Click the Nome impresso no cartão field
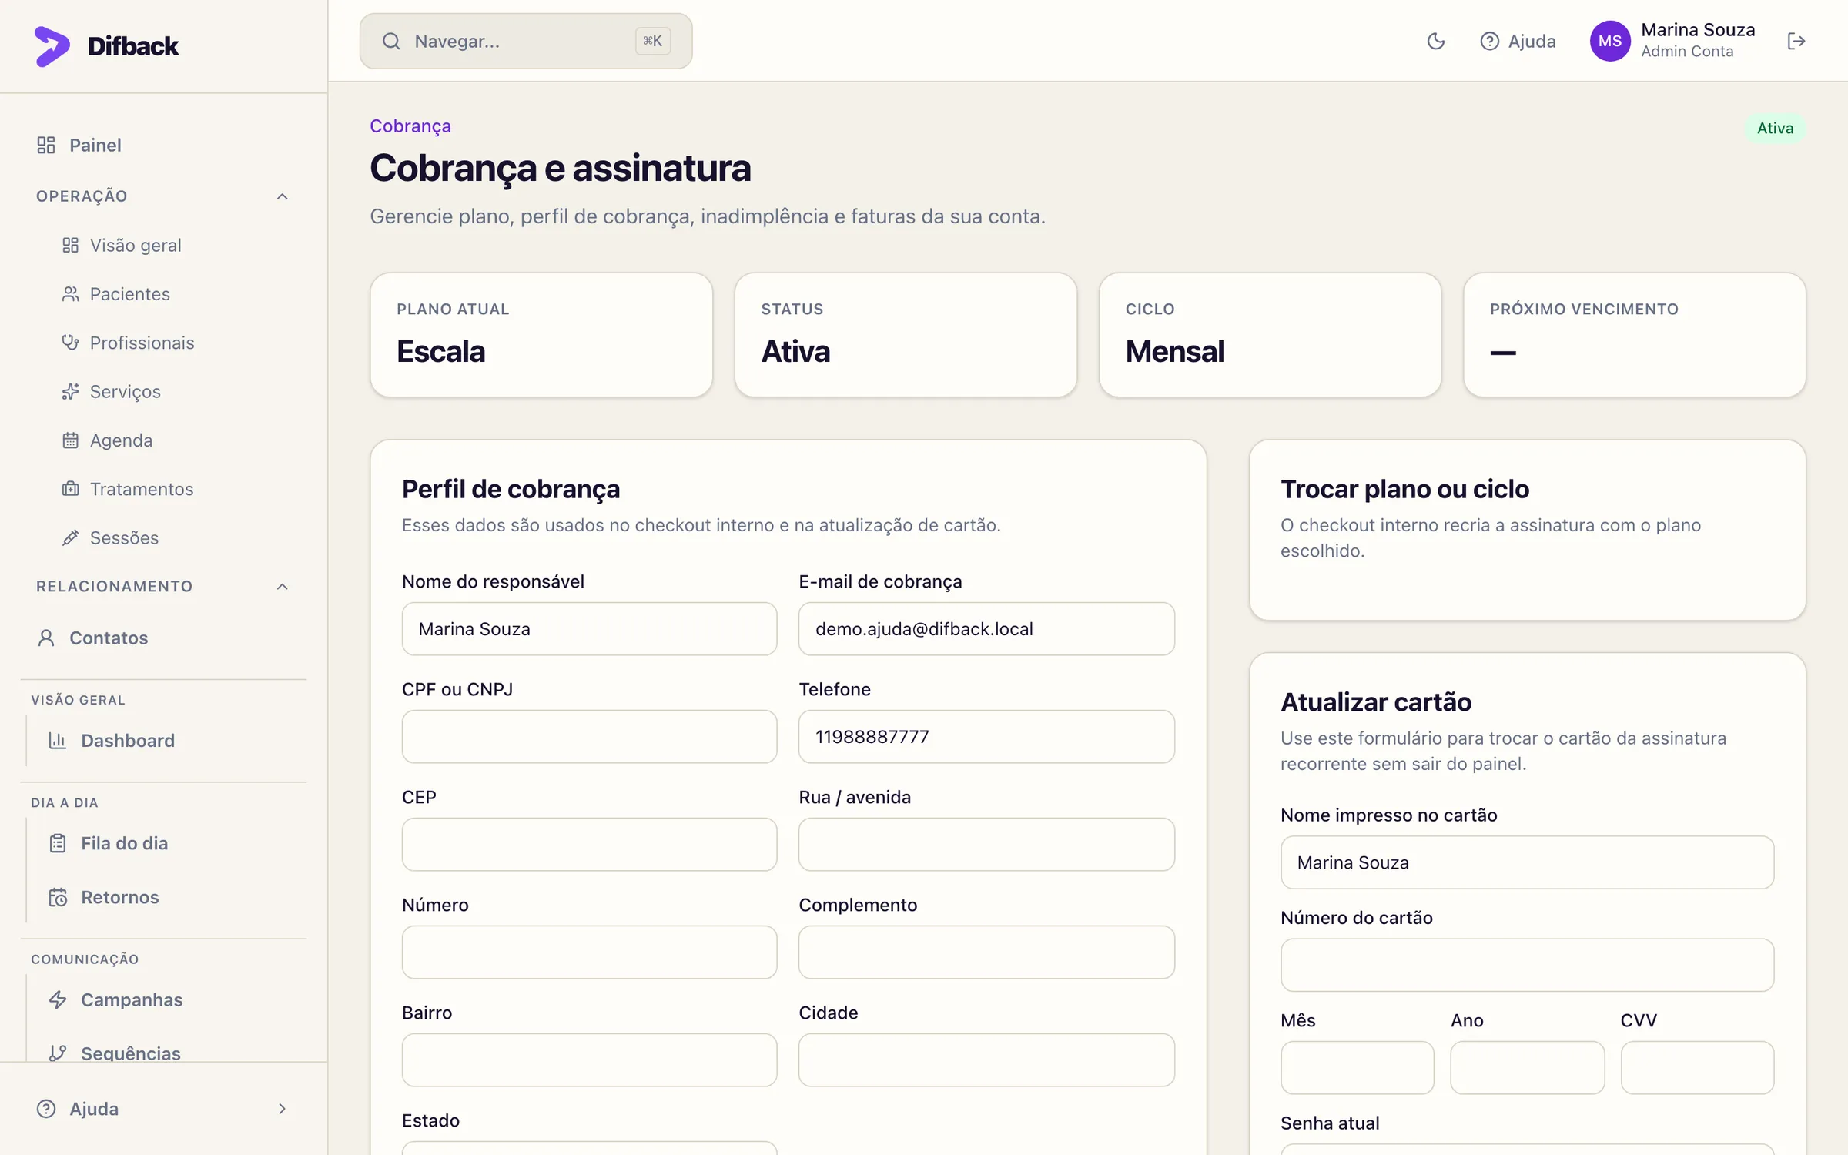This screenshot has width=1848, height=1155. click(1527, 862)
